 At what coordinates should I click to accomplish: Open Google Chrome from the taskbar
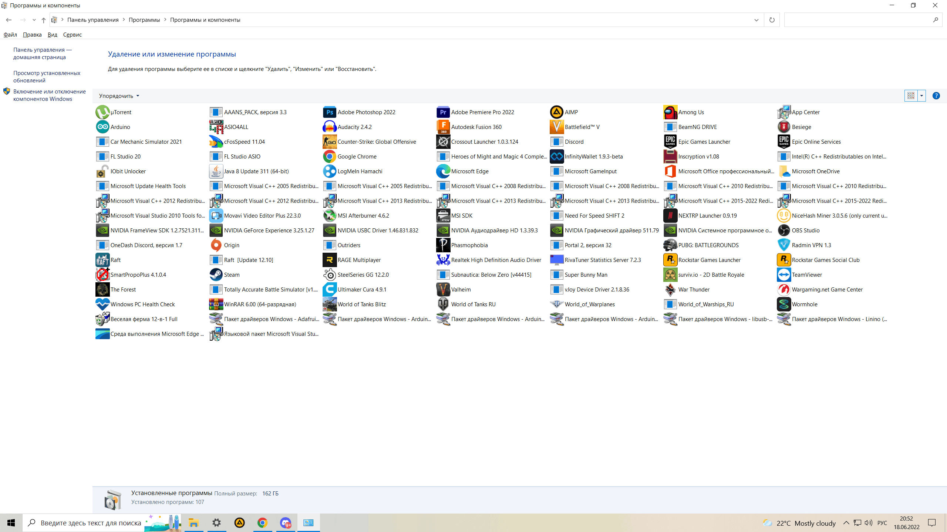(x=262, y=523)
